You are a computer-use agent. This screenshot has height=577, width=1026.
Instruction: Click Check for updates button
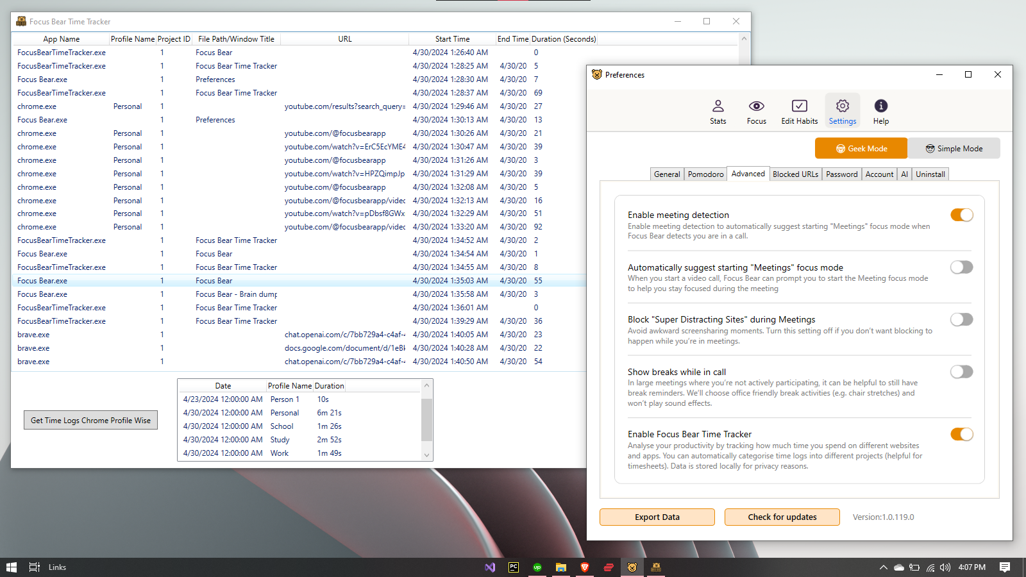point(782,517)
